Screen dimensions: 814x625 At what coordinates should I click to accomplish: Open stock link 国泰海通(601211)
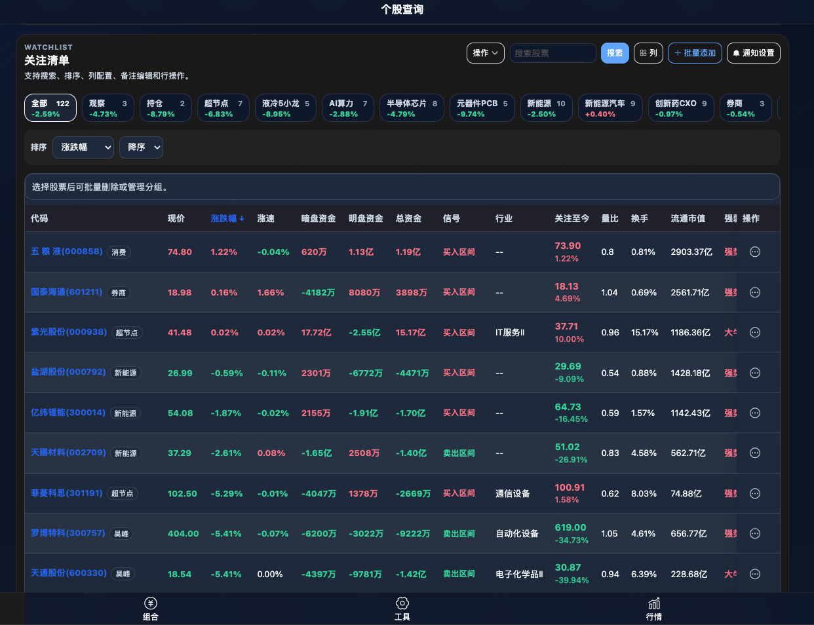[67, 292]
